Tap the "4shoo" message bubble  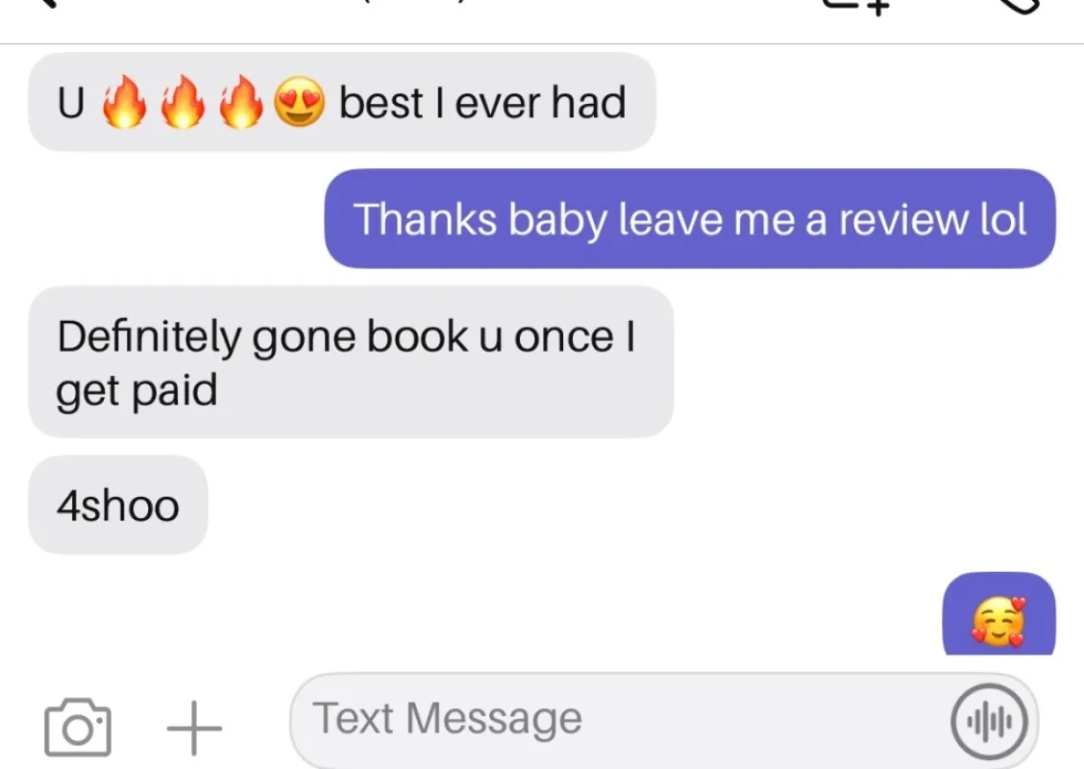point(117,505)
